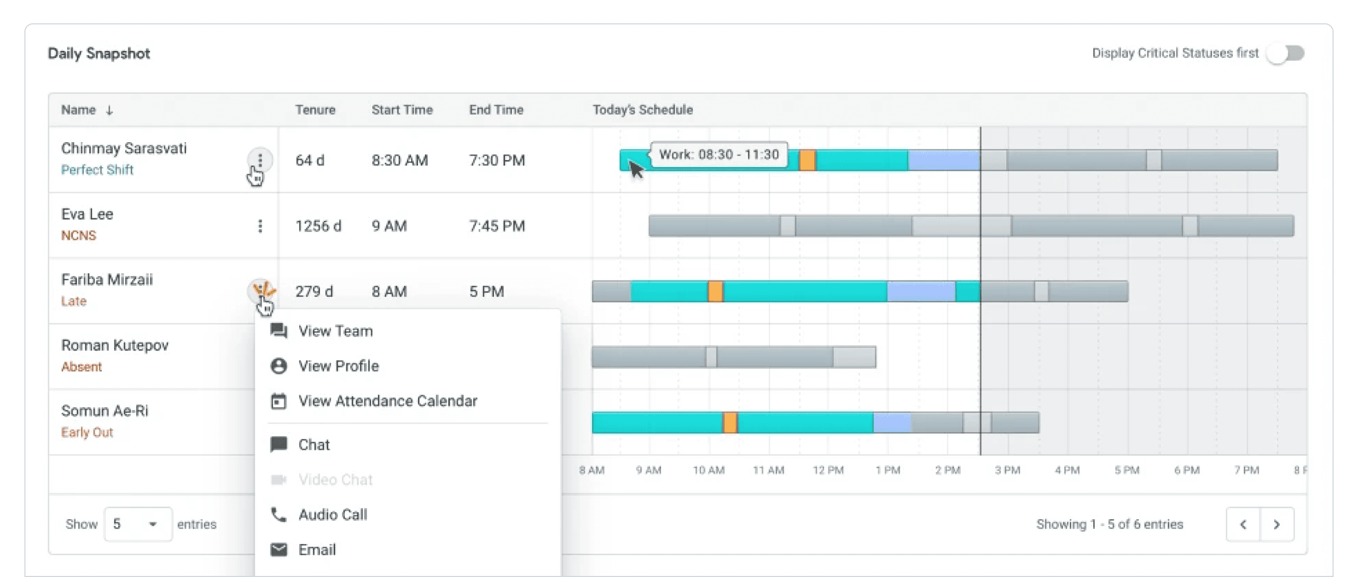Click Eva Lee's gray schedule bar

click(713, 226)
